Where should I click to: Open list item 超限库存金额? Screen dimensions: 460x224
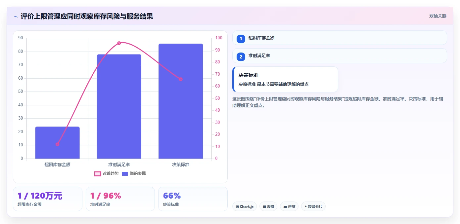[340, 38]
